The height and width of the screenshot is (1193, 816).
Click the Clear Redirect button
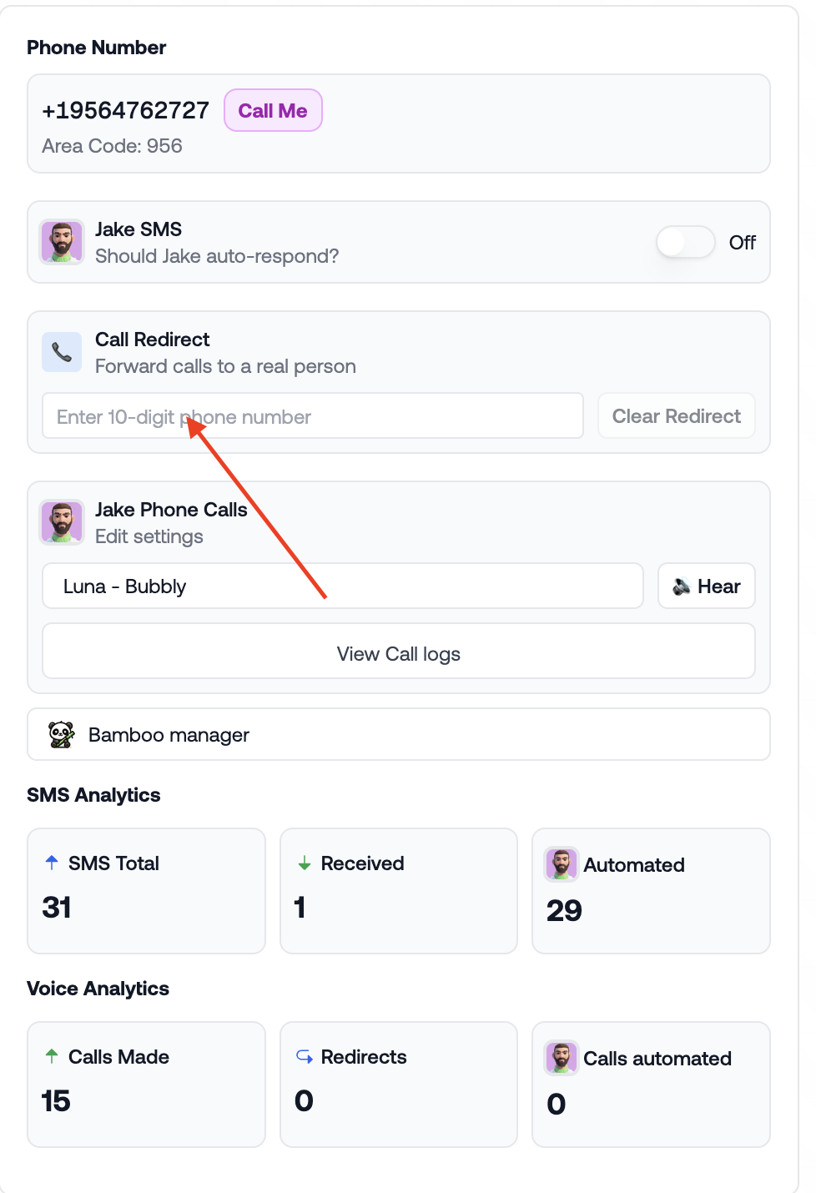click(x=677, y=415)
